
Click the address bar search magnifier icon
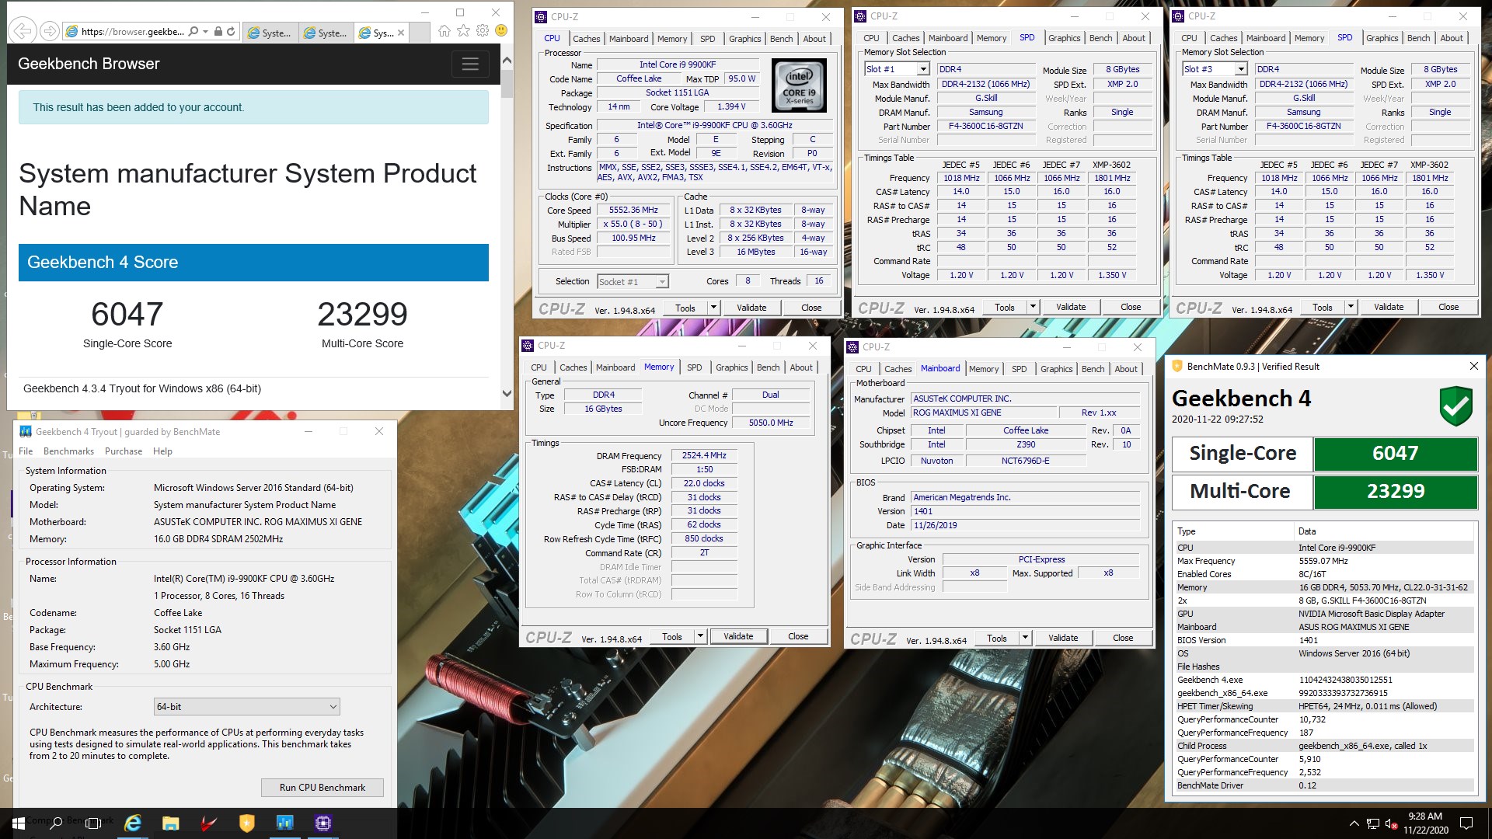point(193,32)
